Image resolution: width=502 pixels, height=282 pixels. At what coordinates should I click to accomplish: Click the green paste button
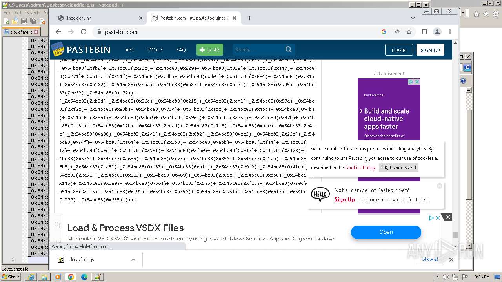click(210, 50)
